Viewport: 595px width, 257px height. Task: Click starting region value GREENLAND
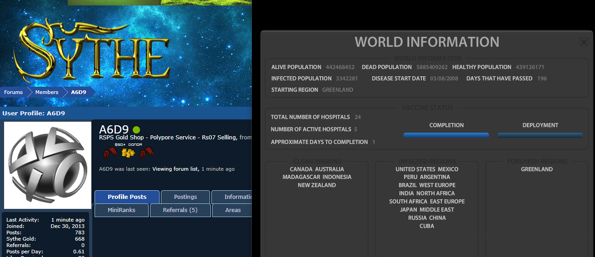(338, 90)
